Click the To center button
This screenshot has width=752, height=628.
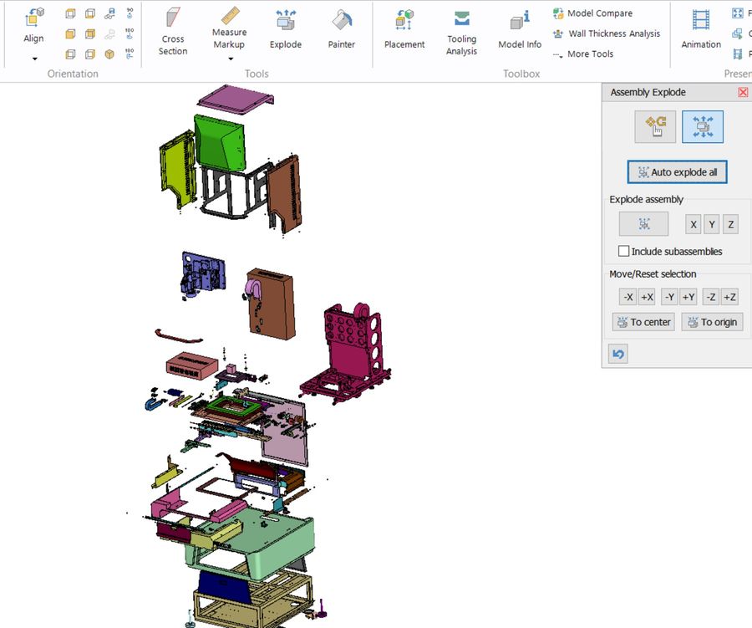643,322
